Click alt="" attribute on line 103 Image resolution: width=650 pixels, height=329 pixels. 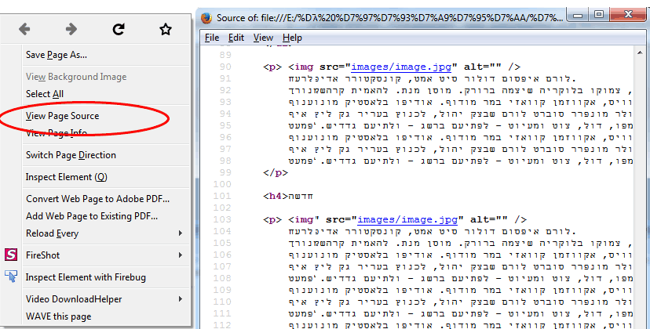(489, 219)
